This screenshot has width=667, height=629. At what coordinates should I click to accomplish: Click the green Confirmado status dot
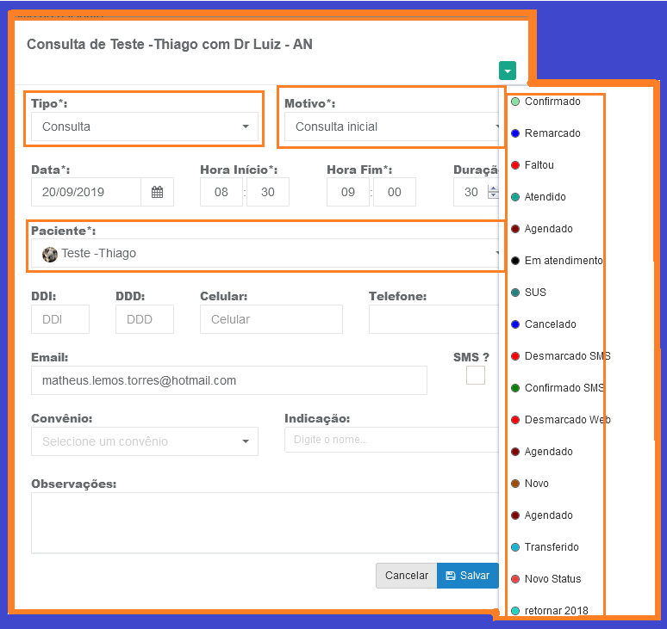click(x=515, y=102)
